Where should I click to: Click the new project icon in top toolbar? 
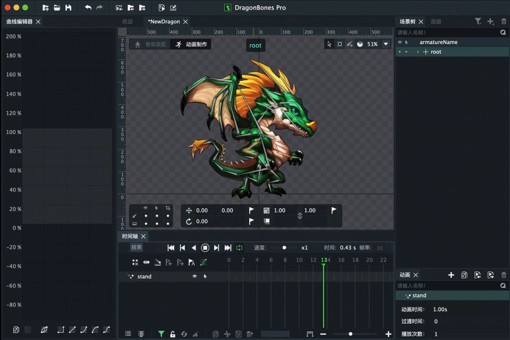(x=46, y=8)
